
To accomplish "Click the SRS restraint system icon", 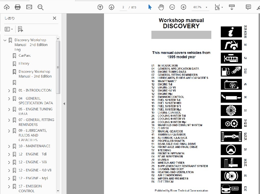I will 231,189.
